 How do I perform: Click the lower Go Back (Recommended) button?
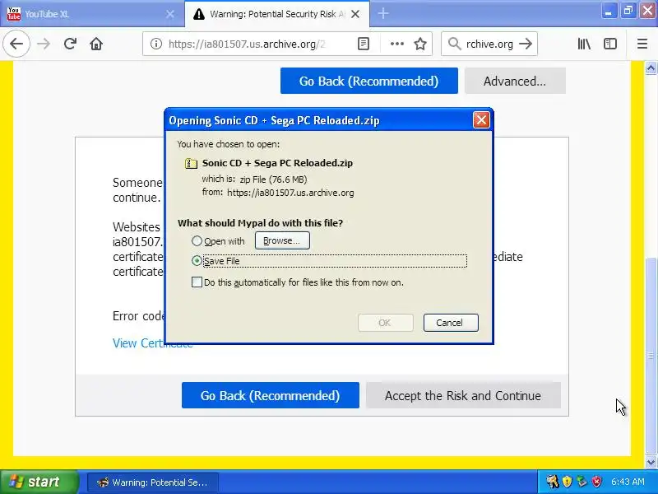[271, 395]
